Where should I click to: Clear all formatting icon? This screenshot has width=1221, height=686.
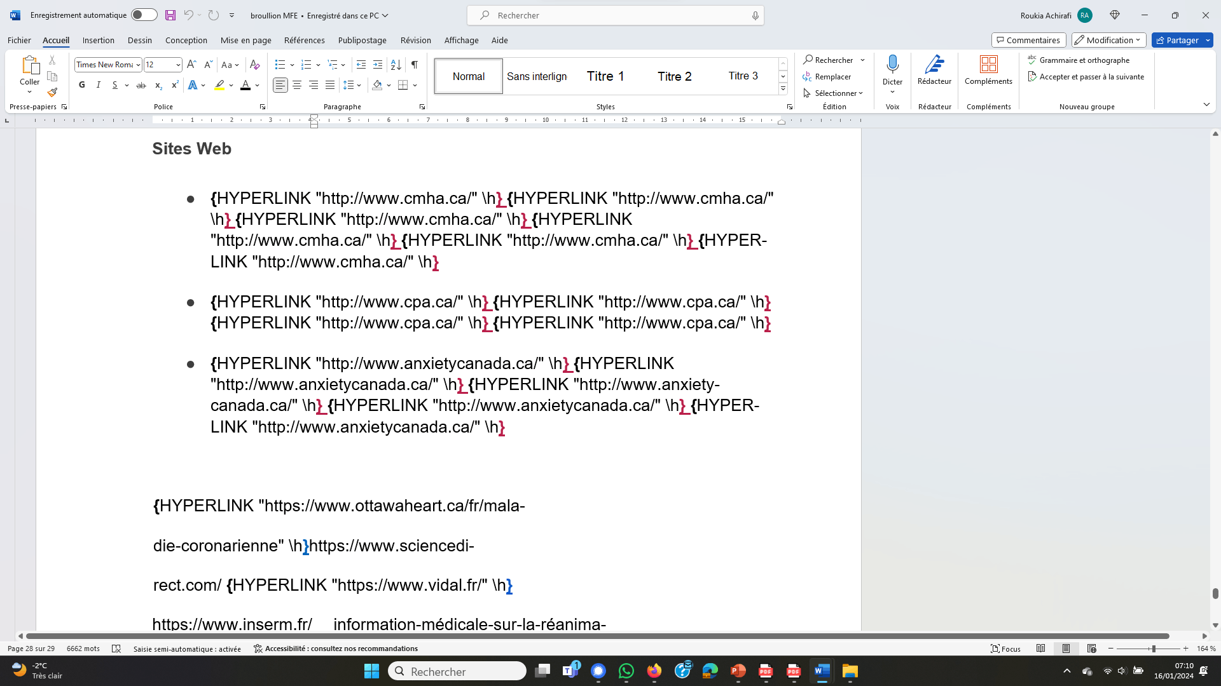click(255, 65)
